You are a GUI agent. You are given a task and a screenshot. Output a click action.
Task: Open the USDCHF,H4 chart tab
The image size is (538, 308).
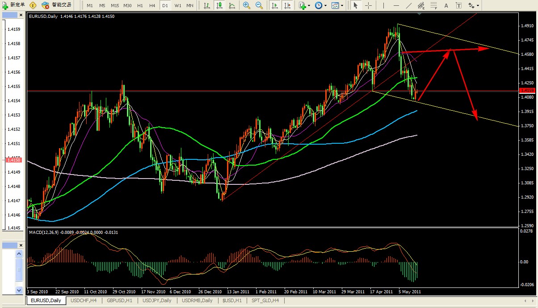[84, 300]
